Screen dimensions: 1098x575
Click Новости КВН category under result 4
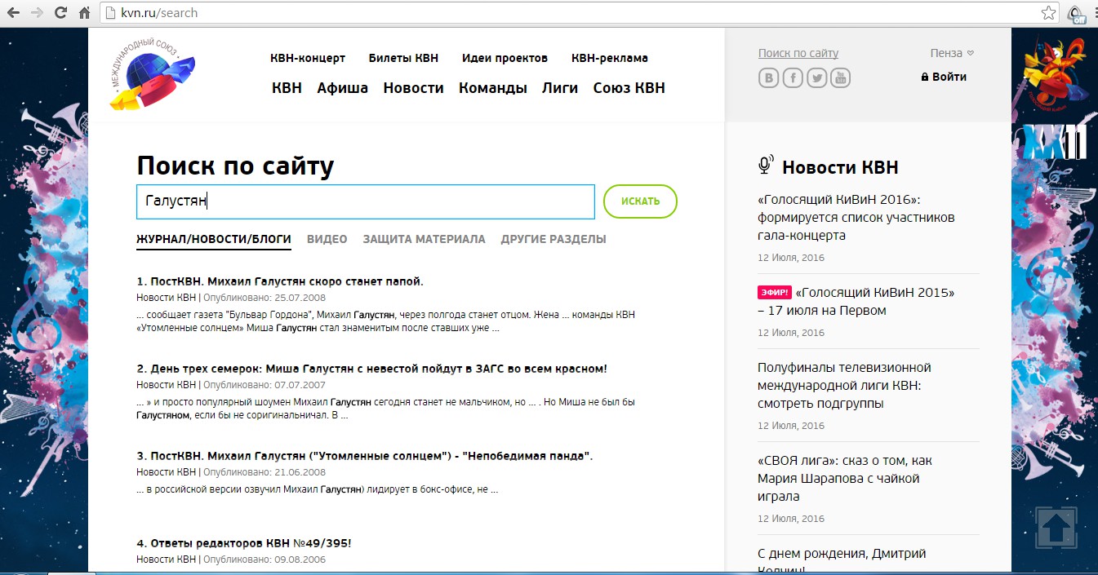tap(167, 560)
